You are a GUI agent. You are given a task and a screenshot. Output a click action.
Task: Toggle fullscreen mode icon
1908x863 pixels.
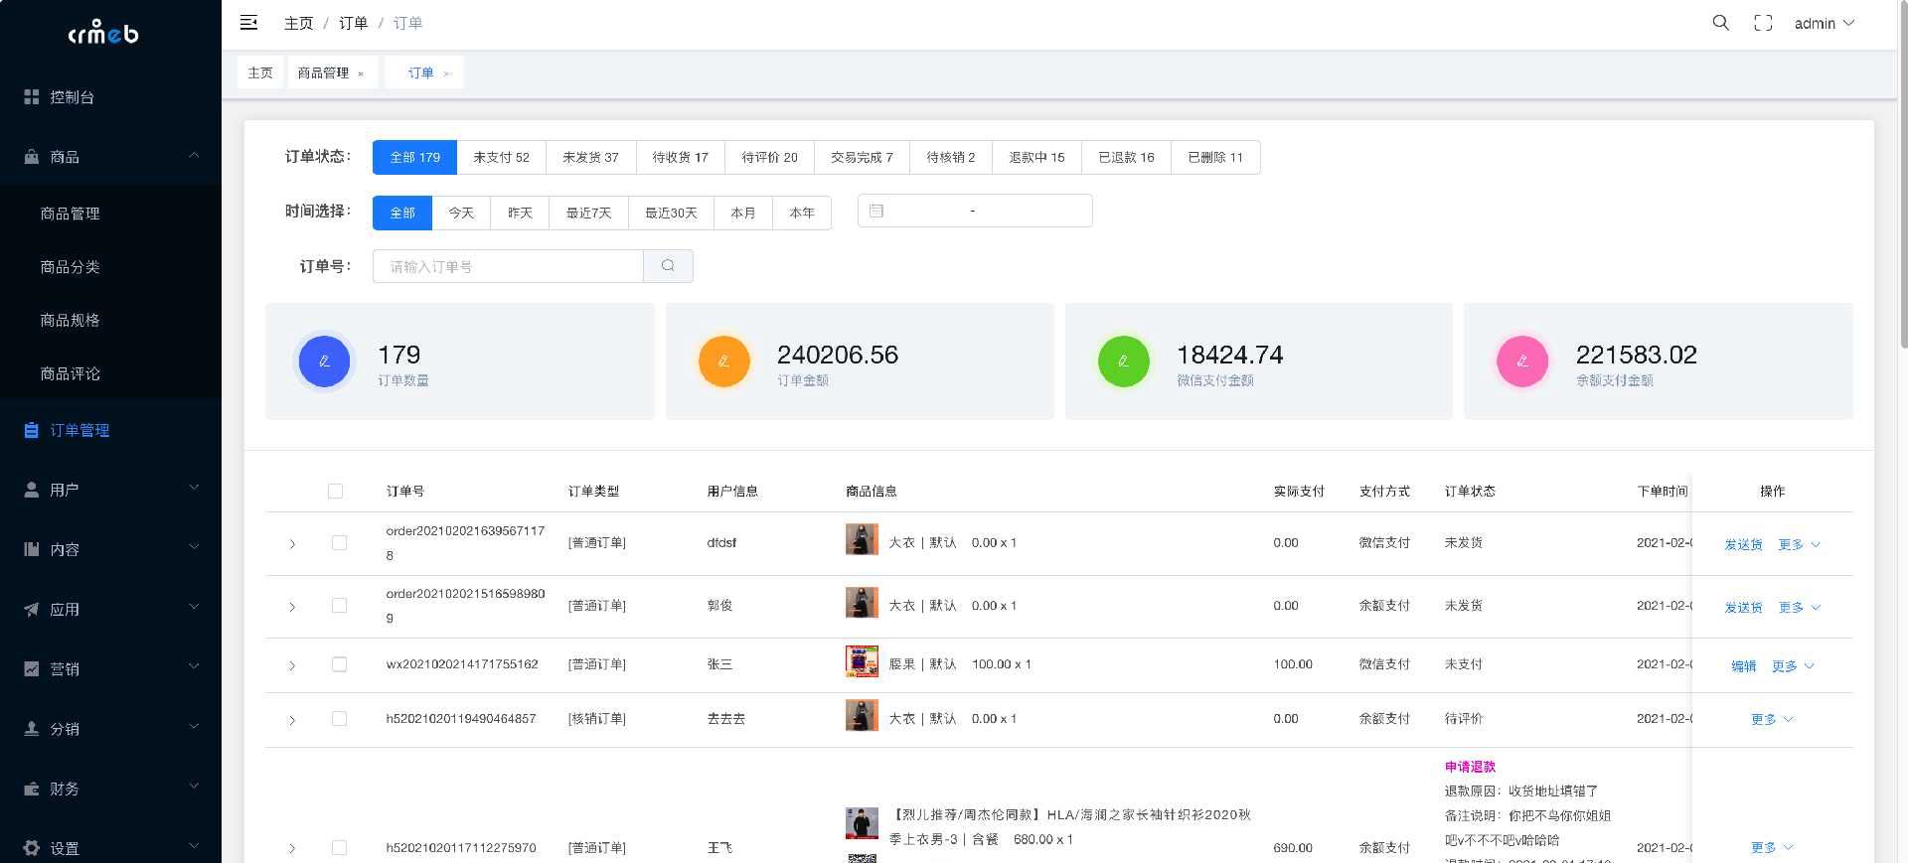coord(1763,23)
